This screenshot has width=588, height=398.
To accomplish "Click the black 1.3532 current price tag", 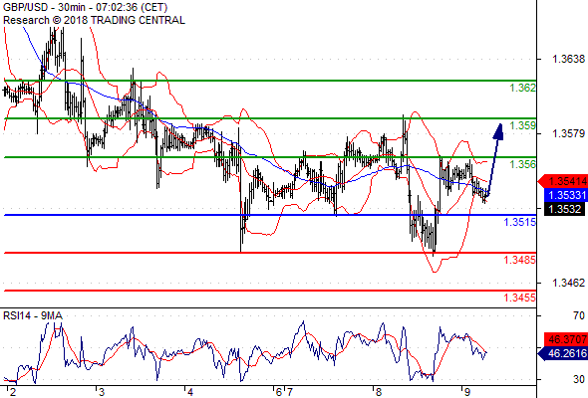I will point(564,209).
